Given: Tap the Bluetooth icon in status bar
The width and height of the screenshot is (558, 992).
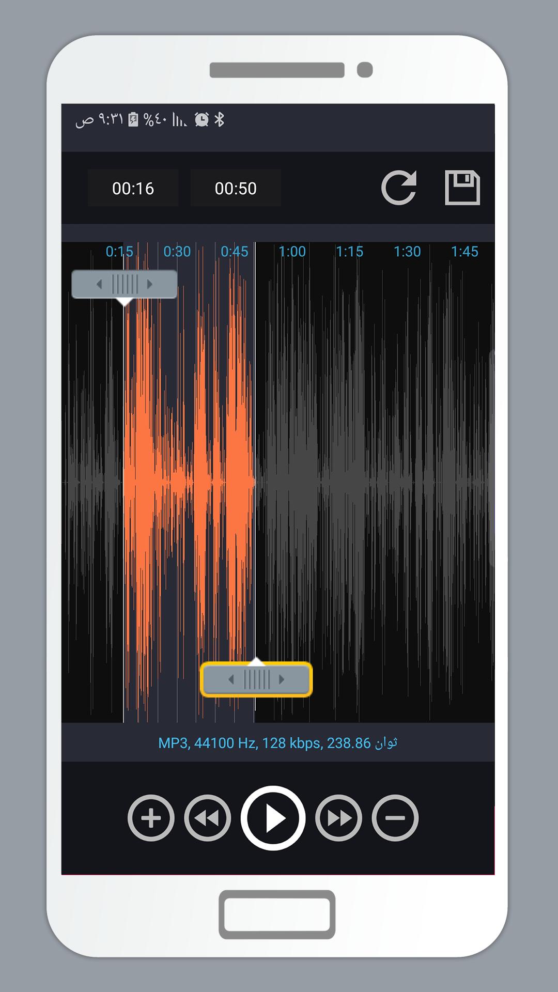Looking at the screenshot, I should 219,120.
